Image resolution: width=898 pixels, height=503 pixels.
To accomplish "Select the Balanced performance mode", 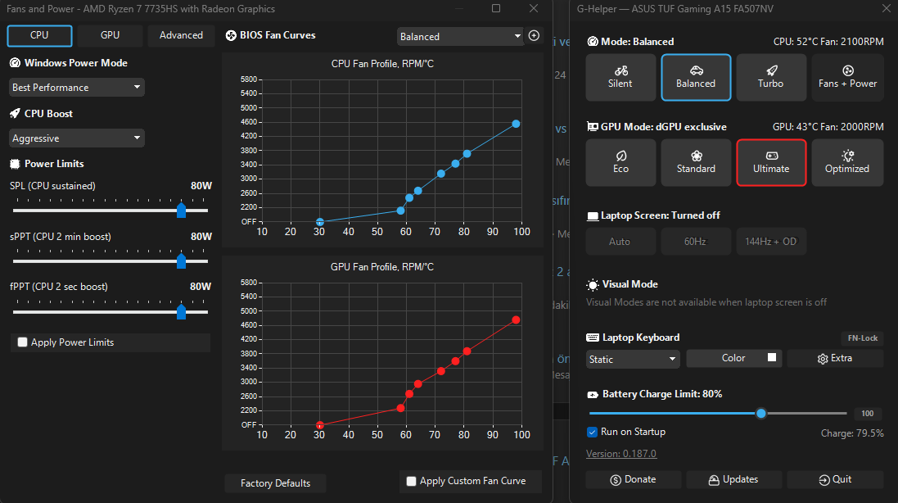I will coord(696,77).
